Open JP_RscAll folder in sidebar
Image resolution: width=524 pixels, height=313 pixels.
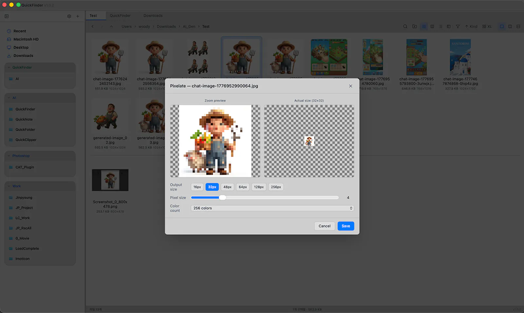[23, 228]
